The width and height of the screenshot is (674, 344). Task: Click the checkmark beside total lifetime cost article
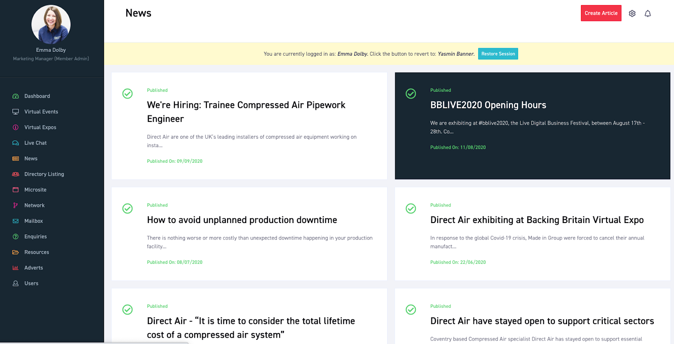[128, 309]
